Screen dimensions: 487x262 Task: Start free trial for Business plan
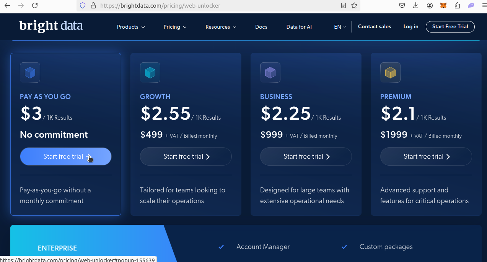point(306,156)
